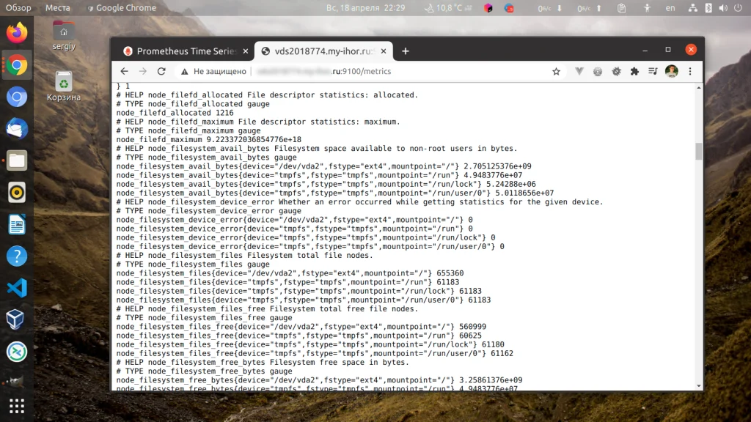Open a new browser tab
The width and height of the screenshot is (751, 422).
pyautogui.click(x=406, y=51)
